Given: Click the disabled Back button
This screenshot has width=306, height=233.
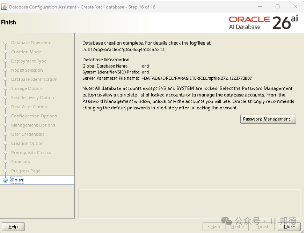Looking at the screenshot, I should tap(214, 227).
